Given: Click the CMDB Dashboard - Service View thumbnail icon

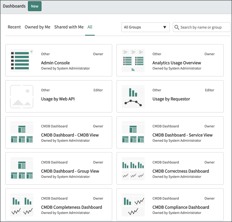Looking at the screenshot, I should (x=133, y=132).
